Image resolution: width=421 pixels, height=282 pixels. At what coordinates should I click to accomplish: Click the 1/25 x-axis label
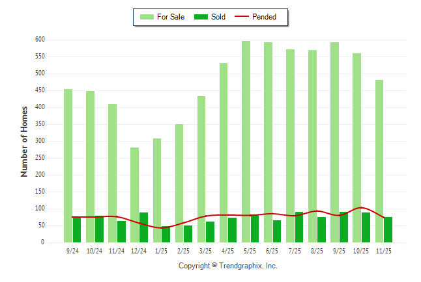point(160,250)
